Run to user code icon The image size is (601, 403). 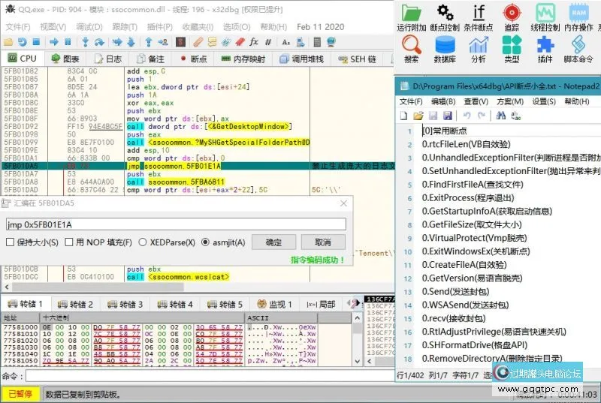(x=163, y=42)
